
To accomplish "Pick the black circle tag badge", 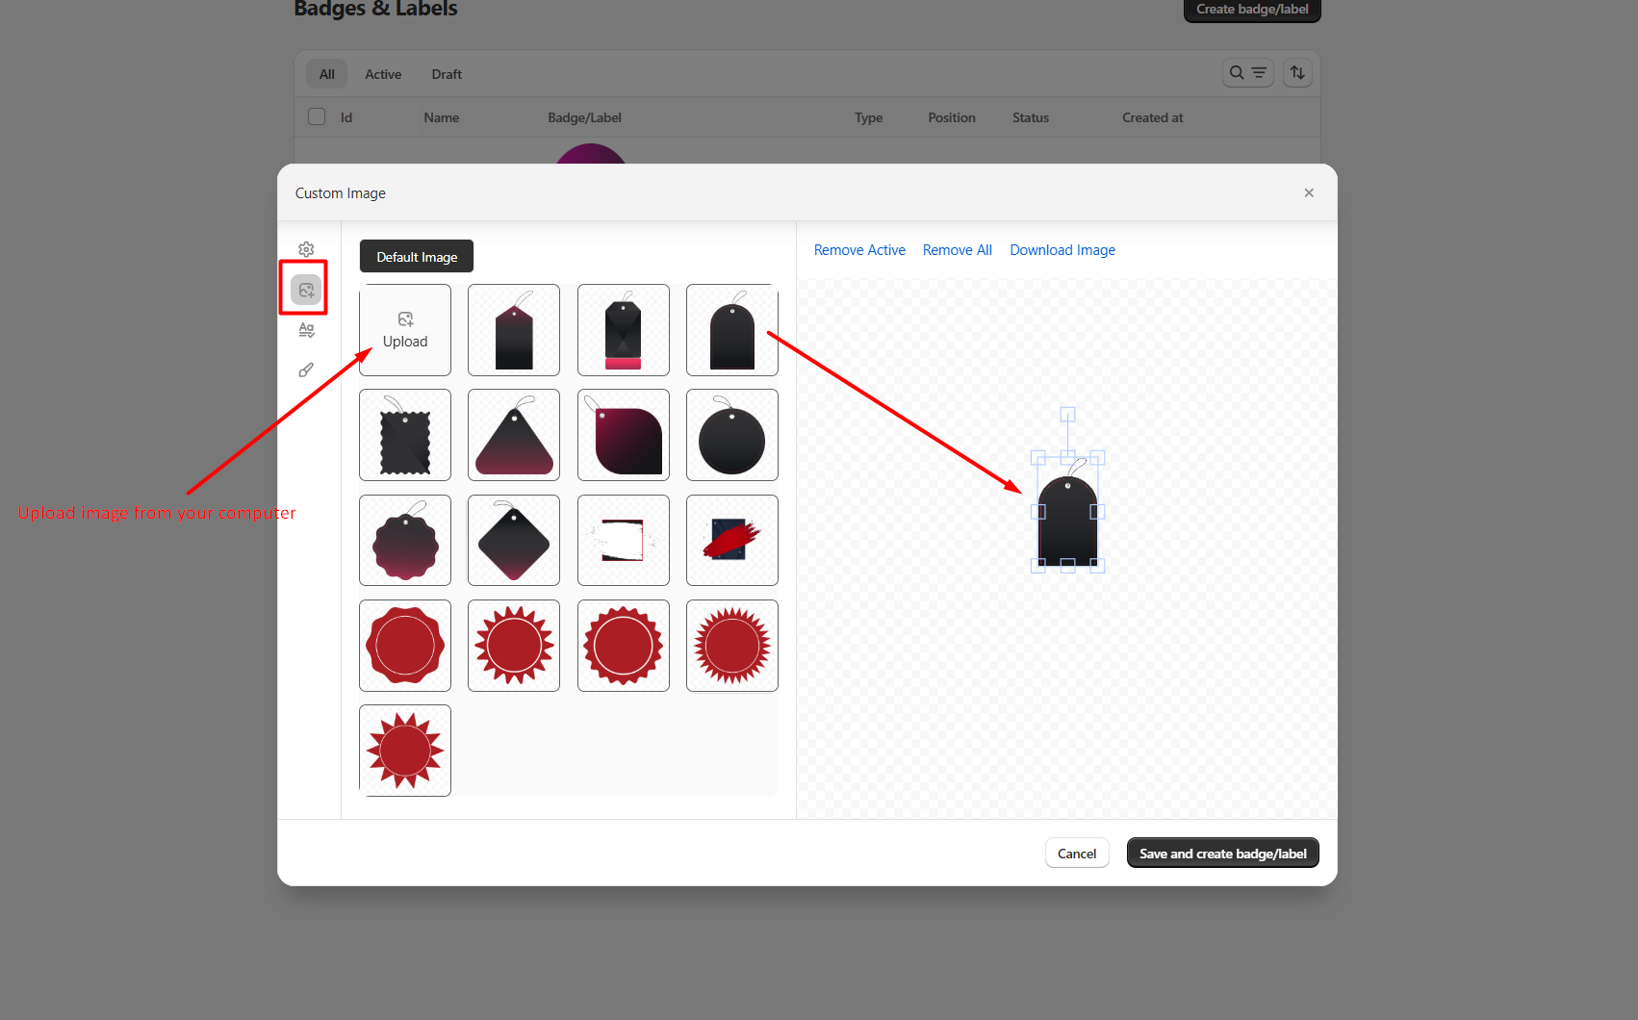I will [x=732, y=435].
